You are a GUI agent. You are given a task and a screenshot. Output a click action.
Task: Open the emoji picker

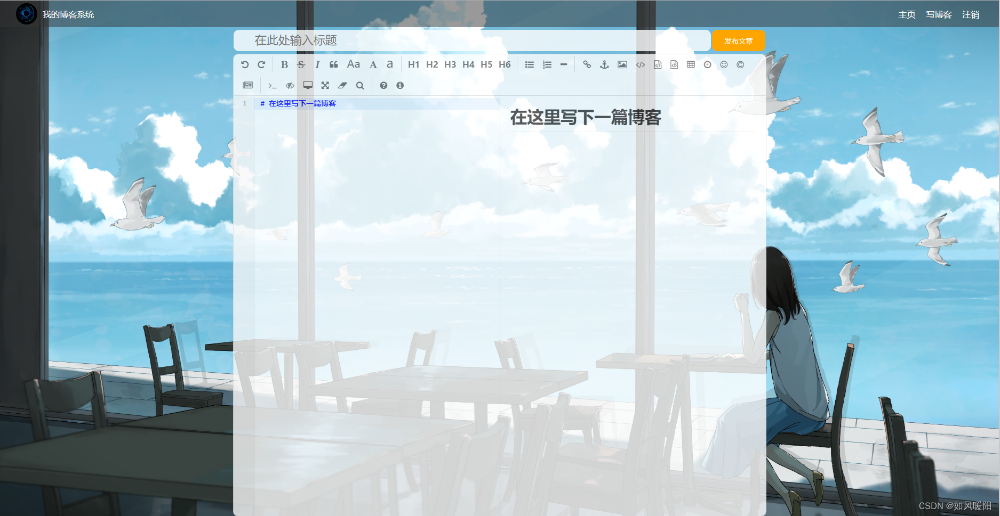point(724,64)
